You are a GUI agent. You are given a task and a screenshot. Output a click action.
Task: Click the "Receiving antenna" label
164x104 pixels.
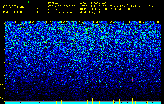[x=60, y=12]
